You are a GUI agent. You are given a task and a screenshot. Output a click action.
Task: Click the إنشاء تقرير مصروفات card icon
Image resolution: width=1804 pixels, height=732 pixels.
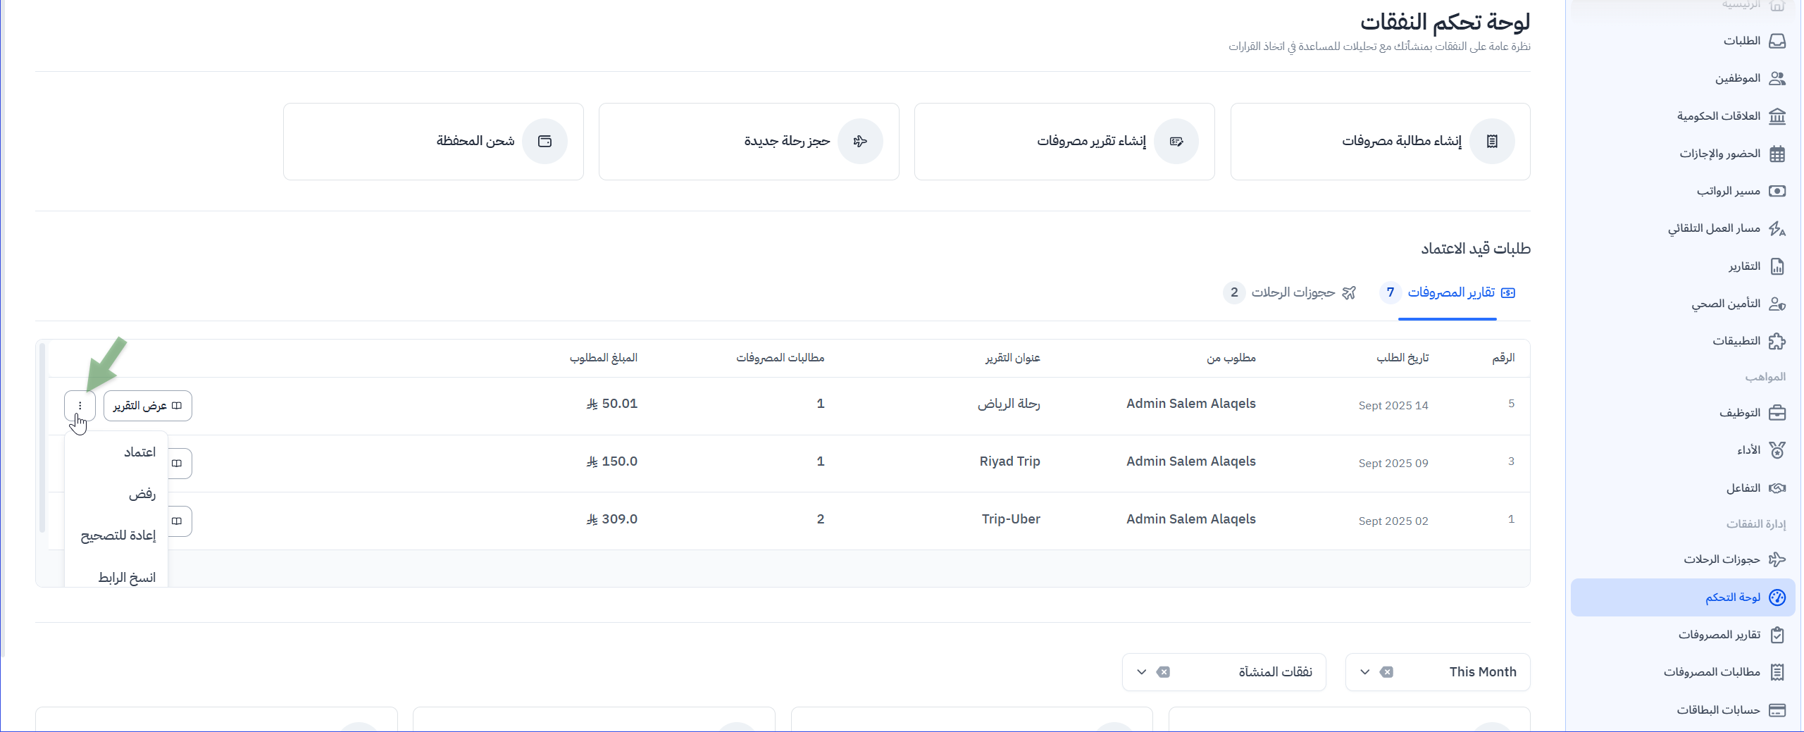[1176, 142]
